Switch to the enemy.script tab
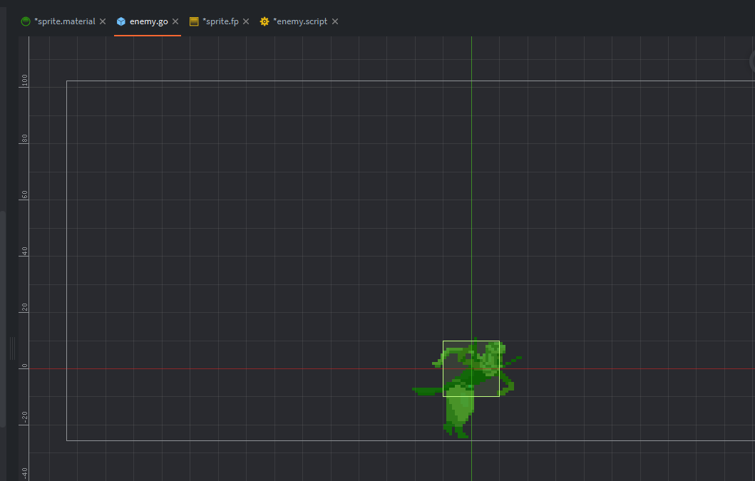 (300, 21)
